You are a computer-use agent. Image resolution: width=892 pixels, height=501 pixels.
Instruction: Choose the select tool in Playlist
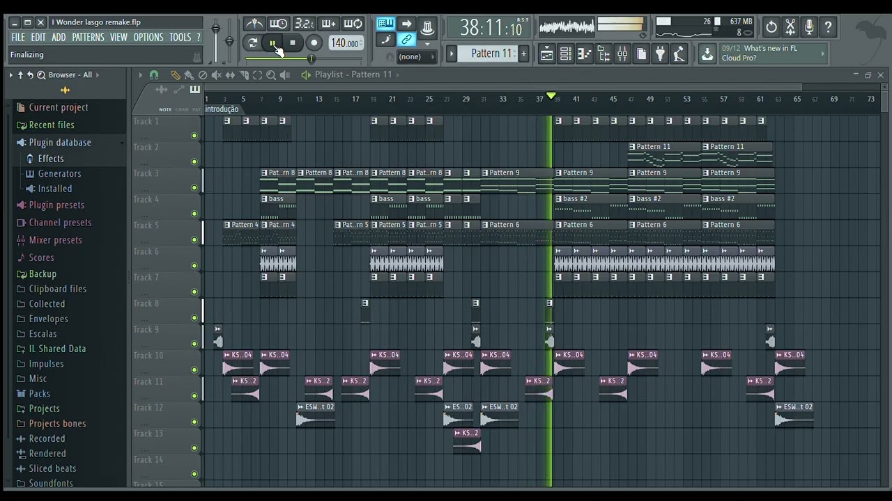tap(257, 75)
